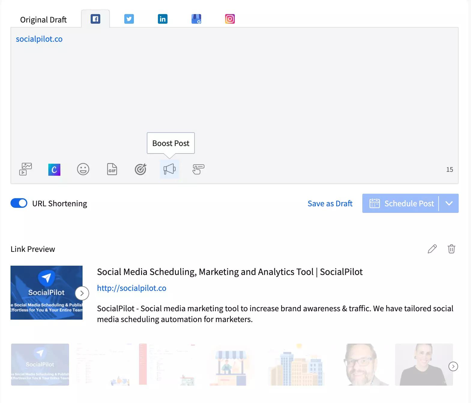Viewport: 471px width, 403px height.
Task: Click Save as Draft
Action: click(330, 204)
